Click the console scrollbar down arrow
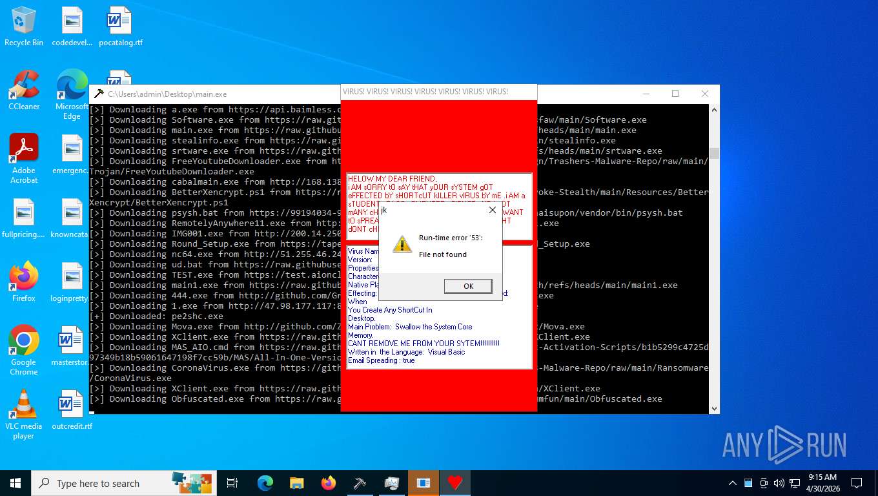The image size is (878, 496). pos(714,408)
